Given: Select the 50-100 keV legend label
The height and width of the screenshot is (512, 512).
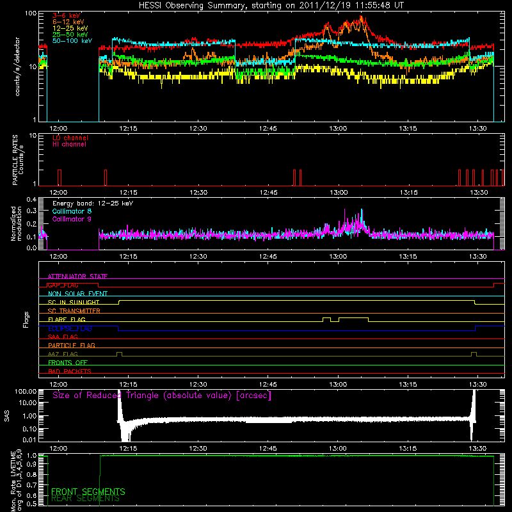Looking at the screenshot, I should (x=72, y=41).
